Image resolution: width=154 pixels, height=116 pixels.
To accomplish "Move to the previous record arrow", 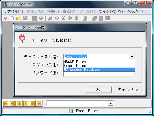I will (19, 104).
